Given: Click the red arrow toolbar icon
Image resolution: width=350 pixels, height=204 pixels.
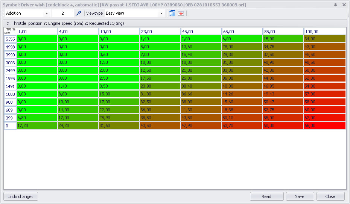Looking at the screenshot, I should pos(181,13).
